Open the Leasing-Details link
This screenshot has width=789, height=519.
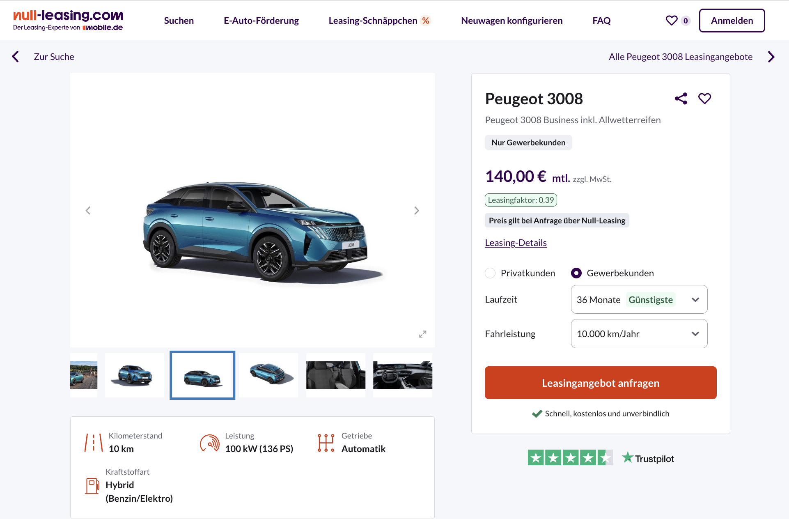point(516,243)
